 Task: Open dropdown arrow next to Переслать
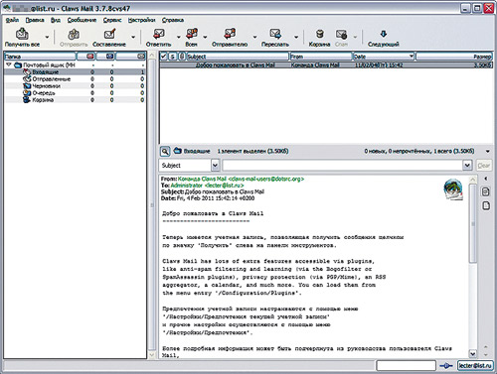tap(296, 37)
